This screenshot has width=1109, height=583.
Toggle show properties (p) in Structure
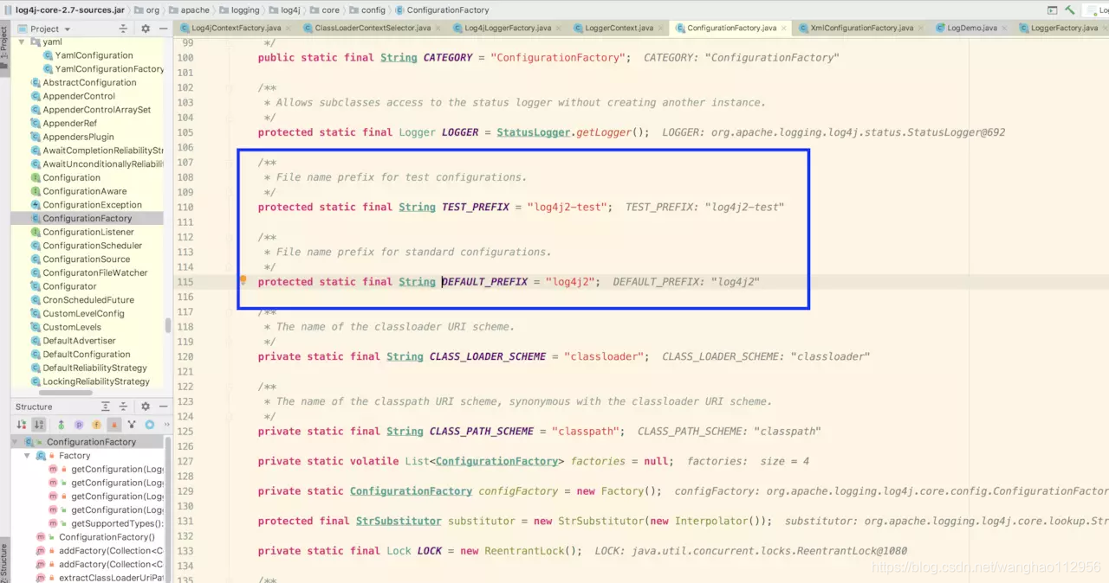click(79, 425)
